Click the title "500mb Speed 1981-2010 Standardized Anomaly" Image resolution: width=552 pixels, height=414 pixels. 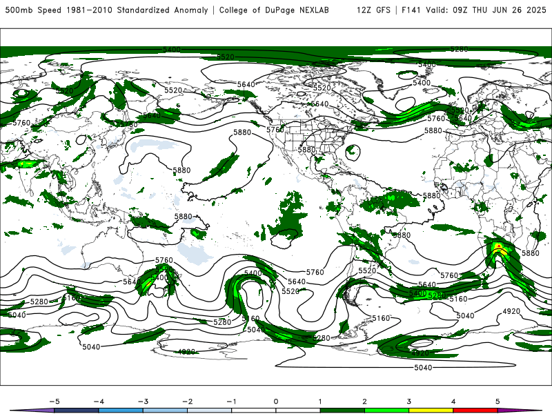[x=106, y=10]
